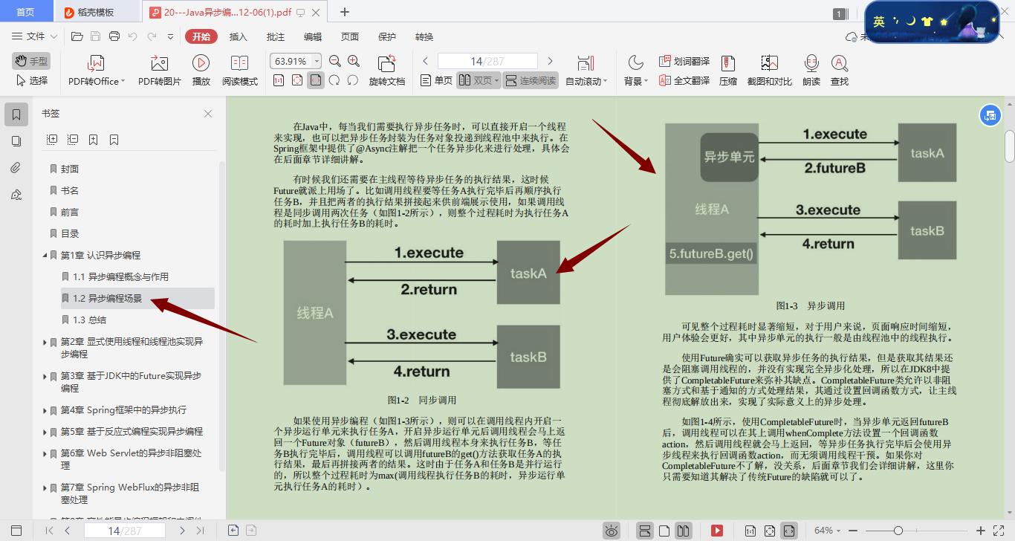Toggle 手型 hand tool
1015x541 pixels.
[x=31, y=61]
